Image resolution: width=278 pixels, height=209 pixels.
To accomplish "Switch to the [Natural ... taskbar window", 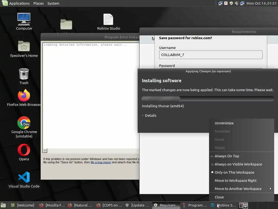I will click(80, 205).
